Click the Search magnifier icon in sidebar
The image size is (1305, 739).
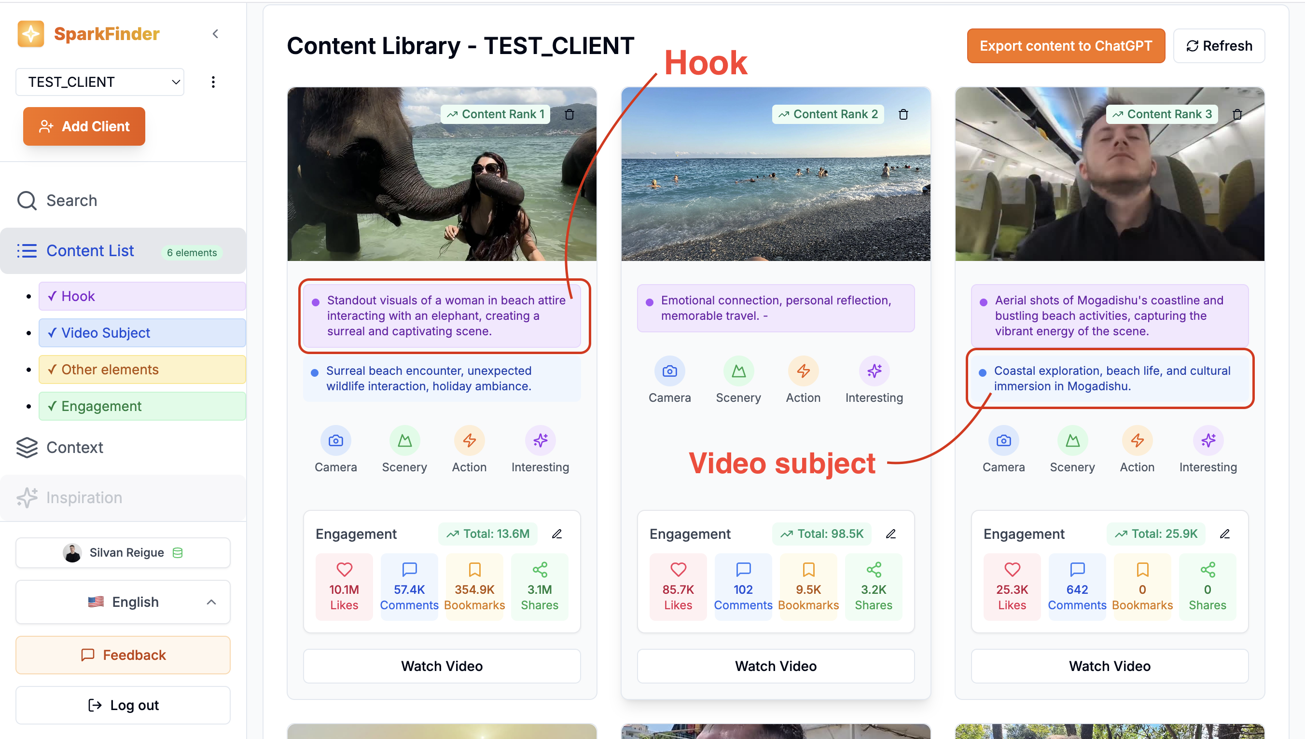[27, 201]
